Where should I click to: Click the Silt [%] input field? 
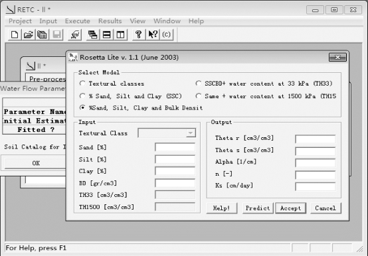175,159
